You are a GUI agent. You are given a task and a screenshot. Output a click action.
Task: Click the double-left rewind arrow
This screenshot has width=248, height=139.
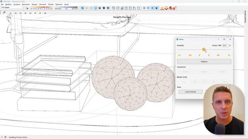[x=190, y=55]
